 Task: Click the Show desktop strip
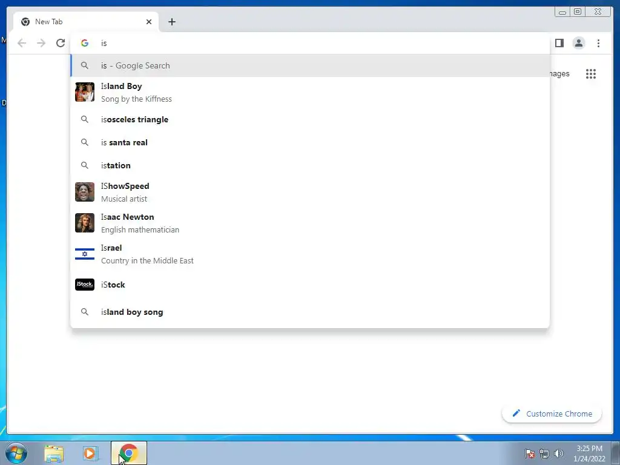616,453
